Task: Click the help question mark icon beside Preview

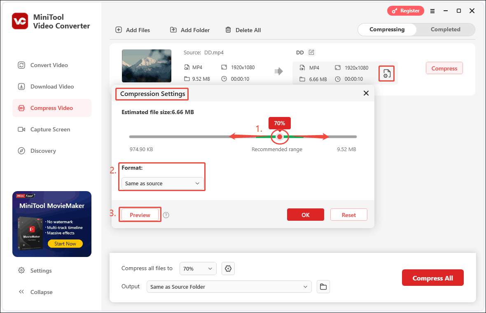Action: (166, 215)
